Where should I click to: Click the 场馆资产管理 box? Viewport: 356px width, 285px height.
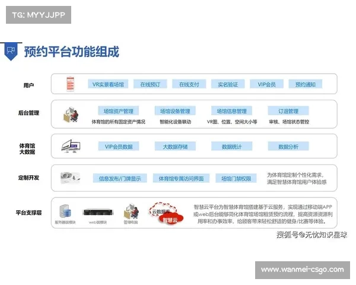118,111
